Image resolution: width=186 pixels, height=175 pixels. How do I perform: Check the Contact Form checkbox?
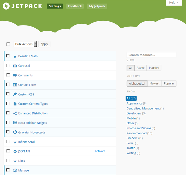point(8,84)
